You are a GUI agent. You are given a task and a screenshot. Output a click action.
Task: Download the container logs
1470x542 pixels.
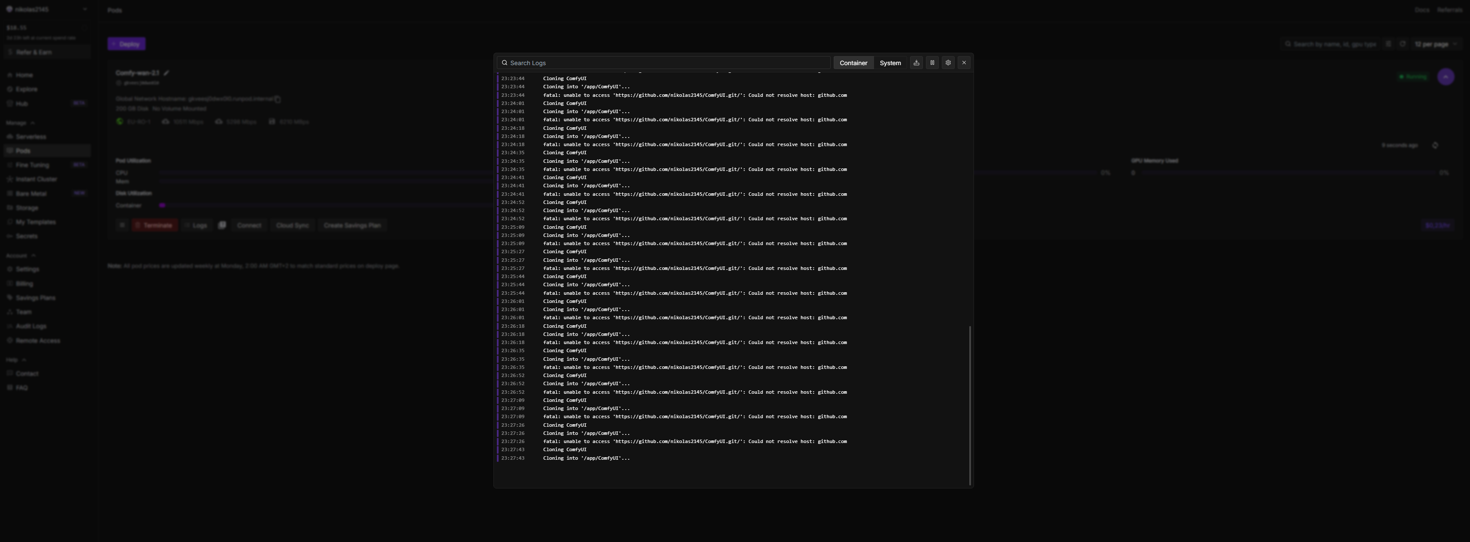click(916, 63)
